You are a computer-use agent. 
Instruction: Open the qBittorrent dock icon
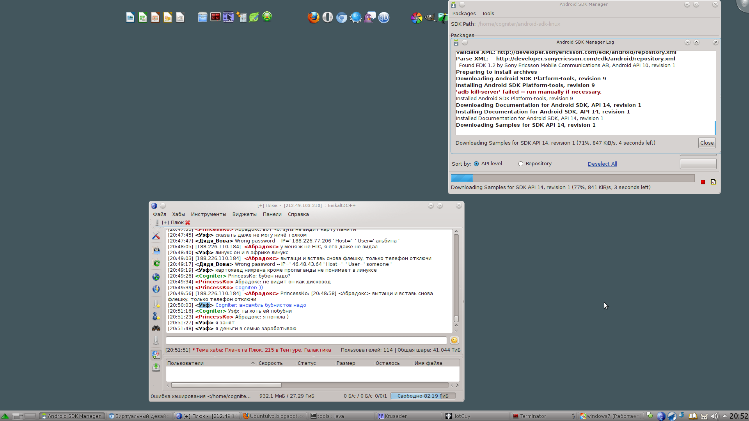coord(384,18)
